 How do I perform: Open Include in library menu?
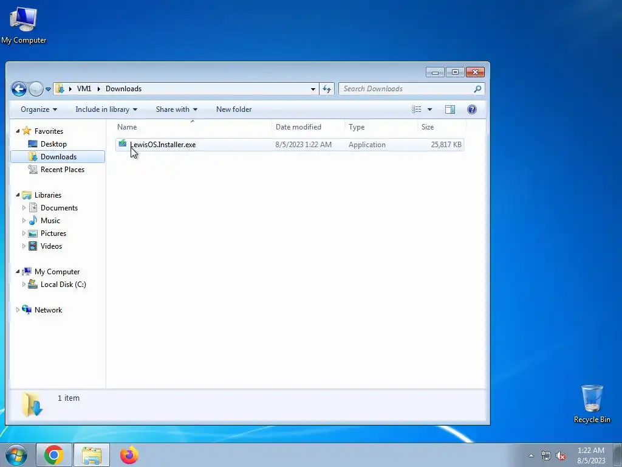[x=106, y=109]
